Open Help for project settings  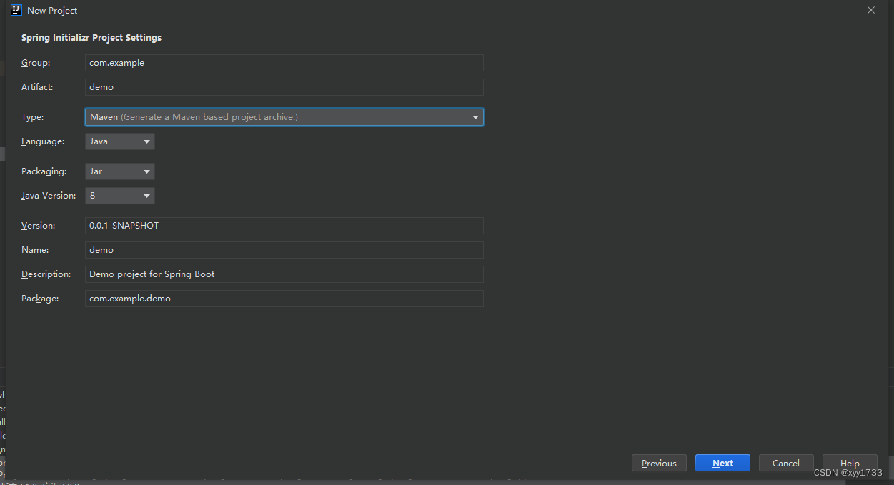[x=850, y=463]
